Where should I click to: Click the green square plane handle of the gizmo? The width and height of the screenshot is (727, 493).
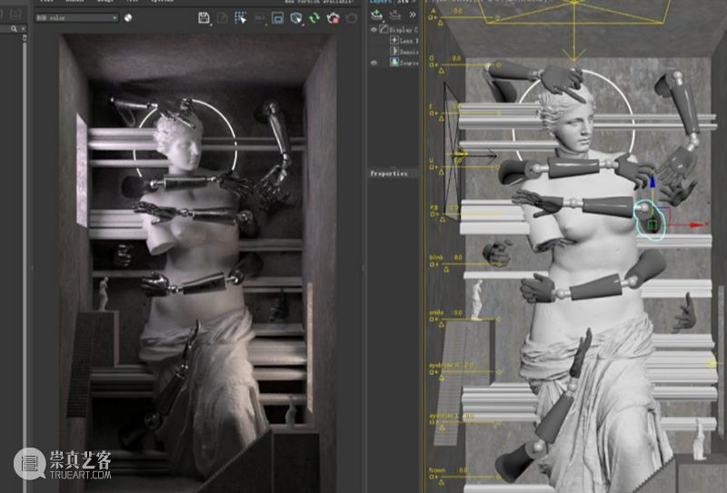pos(652,226)
